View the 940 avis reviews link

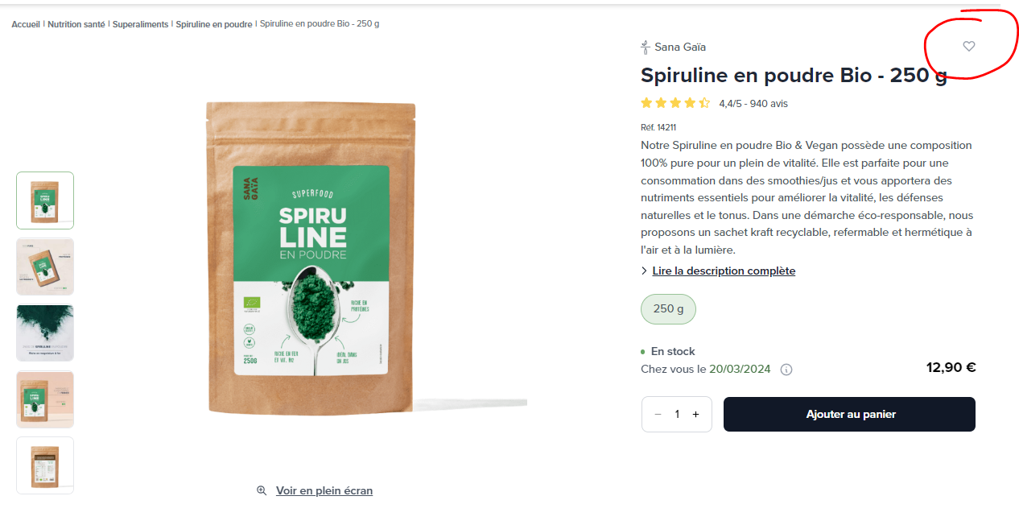[769, 103]
